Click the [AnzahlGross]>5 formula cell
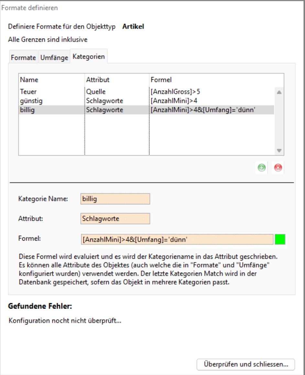 [173, 92]
